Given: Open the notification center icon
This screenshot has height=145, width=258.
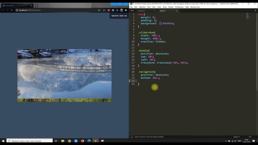Looking at the screenshot, I should coord(254,141).
